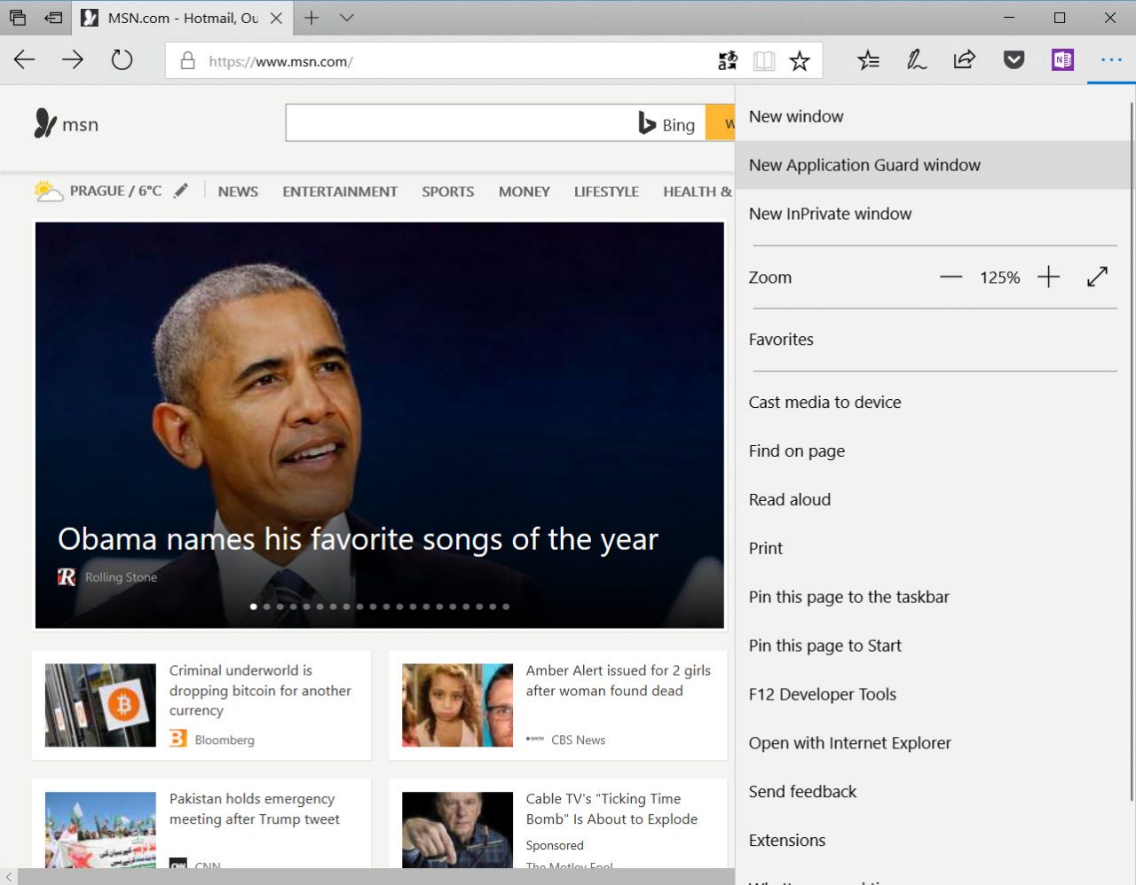
Task: Decrease zoom with minus button
Action: click(951, 277)
